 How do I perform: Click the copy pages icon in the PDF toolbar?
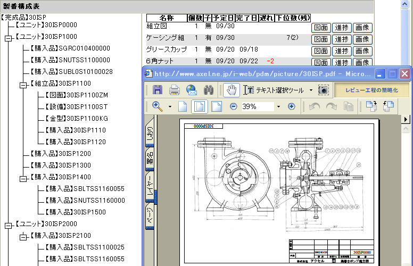(x=349, y=106)
